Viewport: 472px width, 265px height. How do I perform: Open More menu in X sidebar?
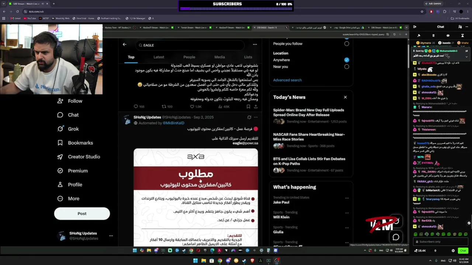[69, 199]
